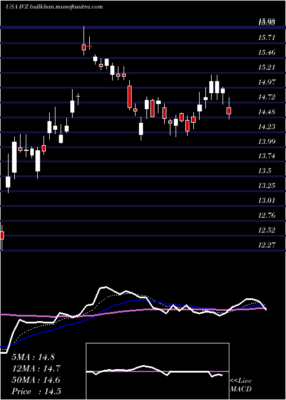The width and height of the screenshot is (286, 400).
Task: Select the 14.48 price axis label
Action: pyautogui.click(x=267, y=112)
